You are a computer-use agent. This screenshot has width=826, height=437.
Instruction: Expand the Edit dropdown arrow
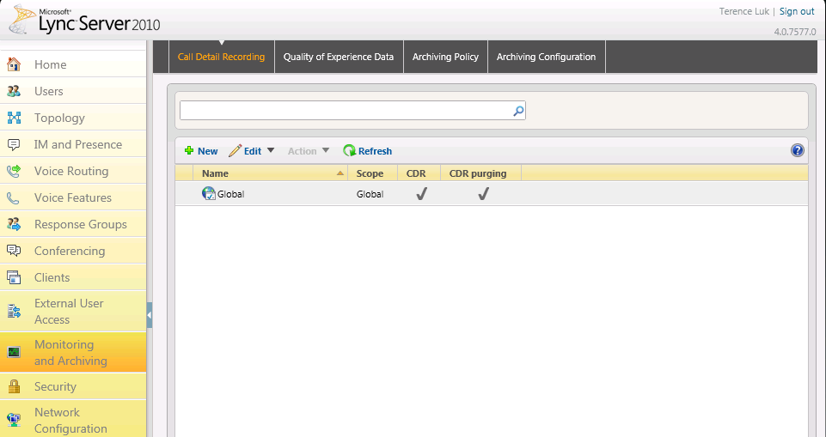(270, 150)
